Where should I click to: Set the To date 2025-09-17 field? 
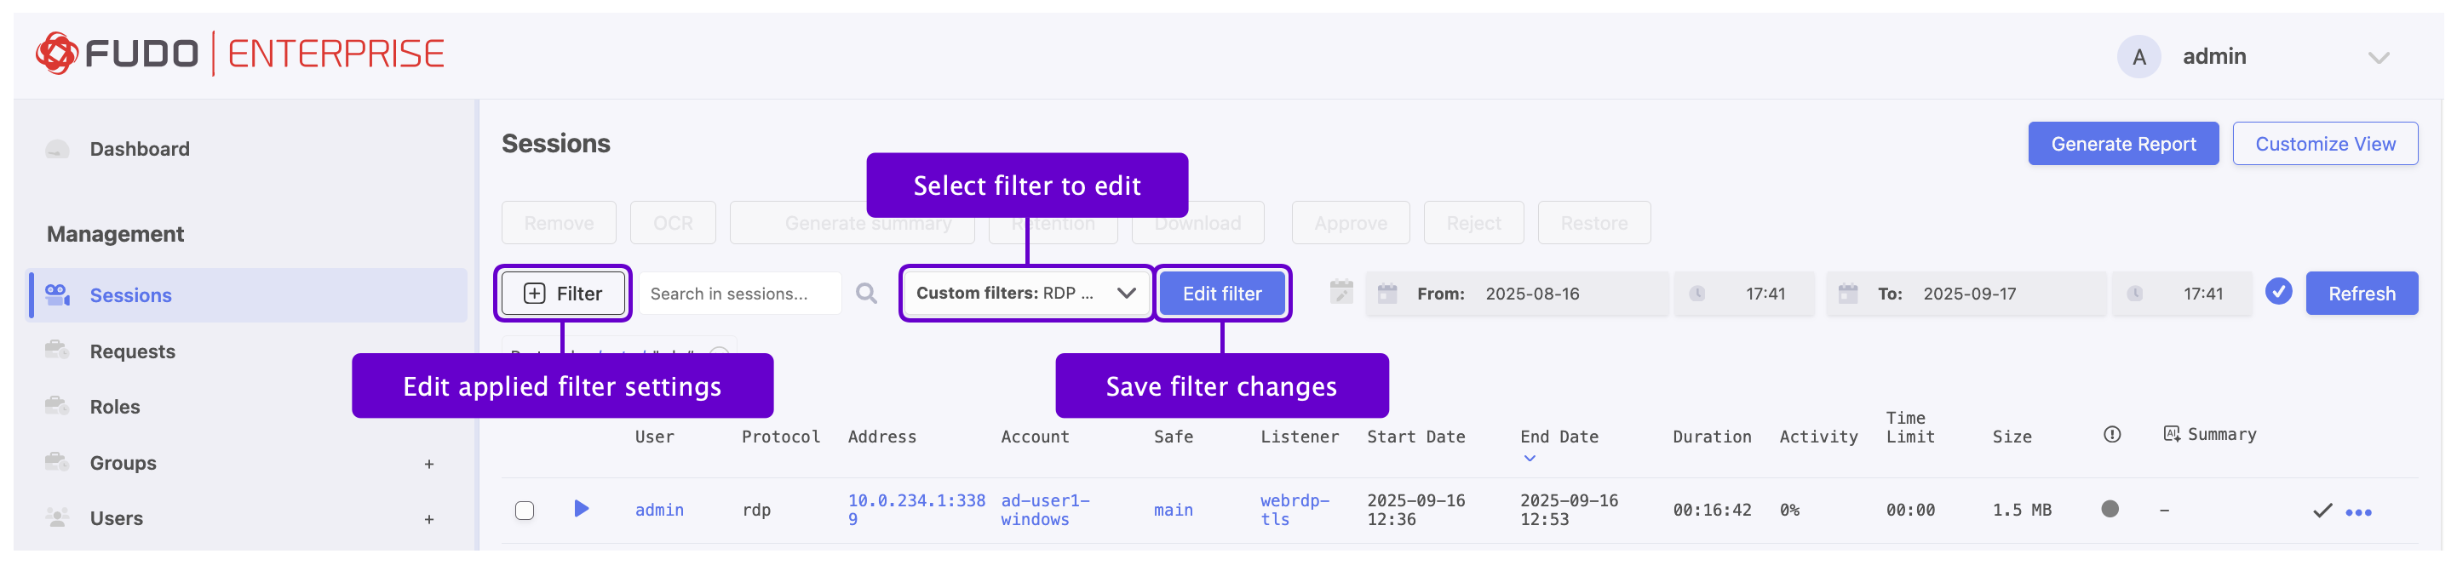tap(1965, 294)
